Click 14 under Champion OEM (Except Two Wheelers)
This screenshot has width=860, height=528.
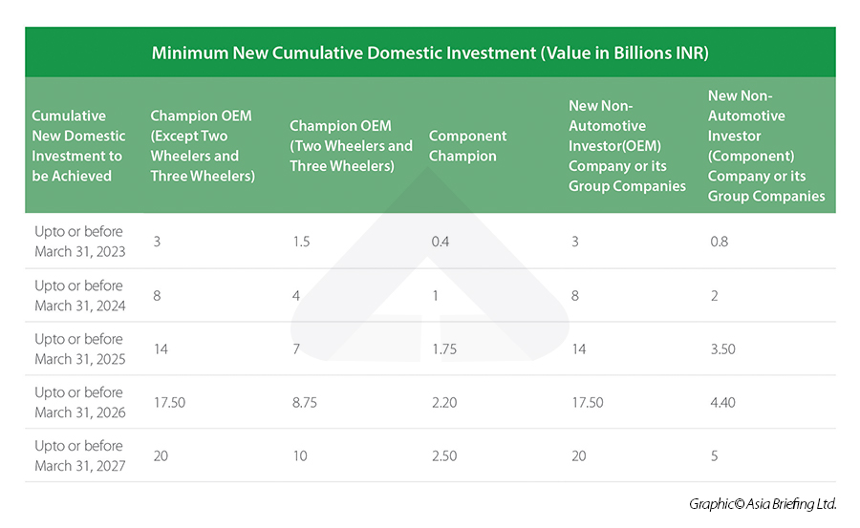pyautogui.click(x=161, y=349)
